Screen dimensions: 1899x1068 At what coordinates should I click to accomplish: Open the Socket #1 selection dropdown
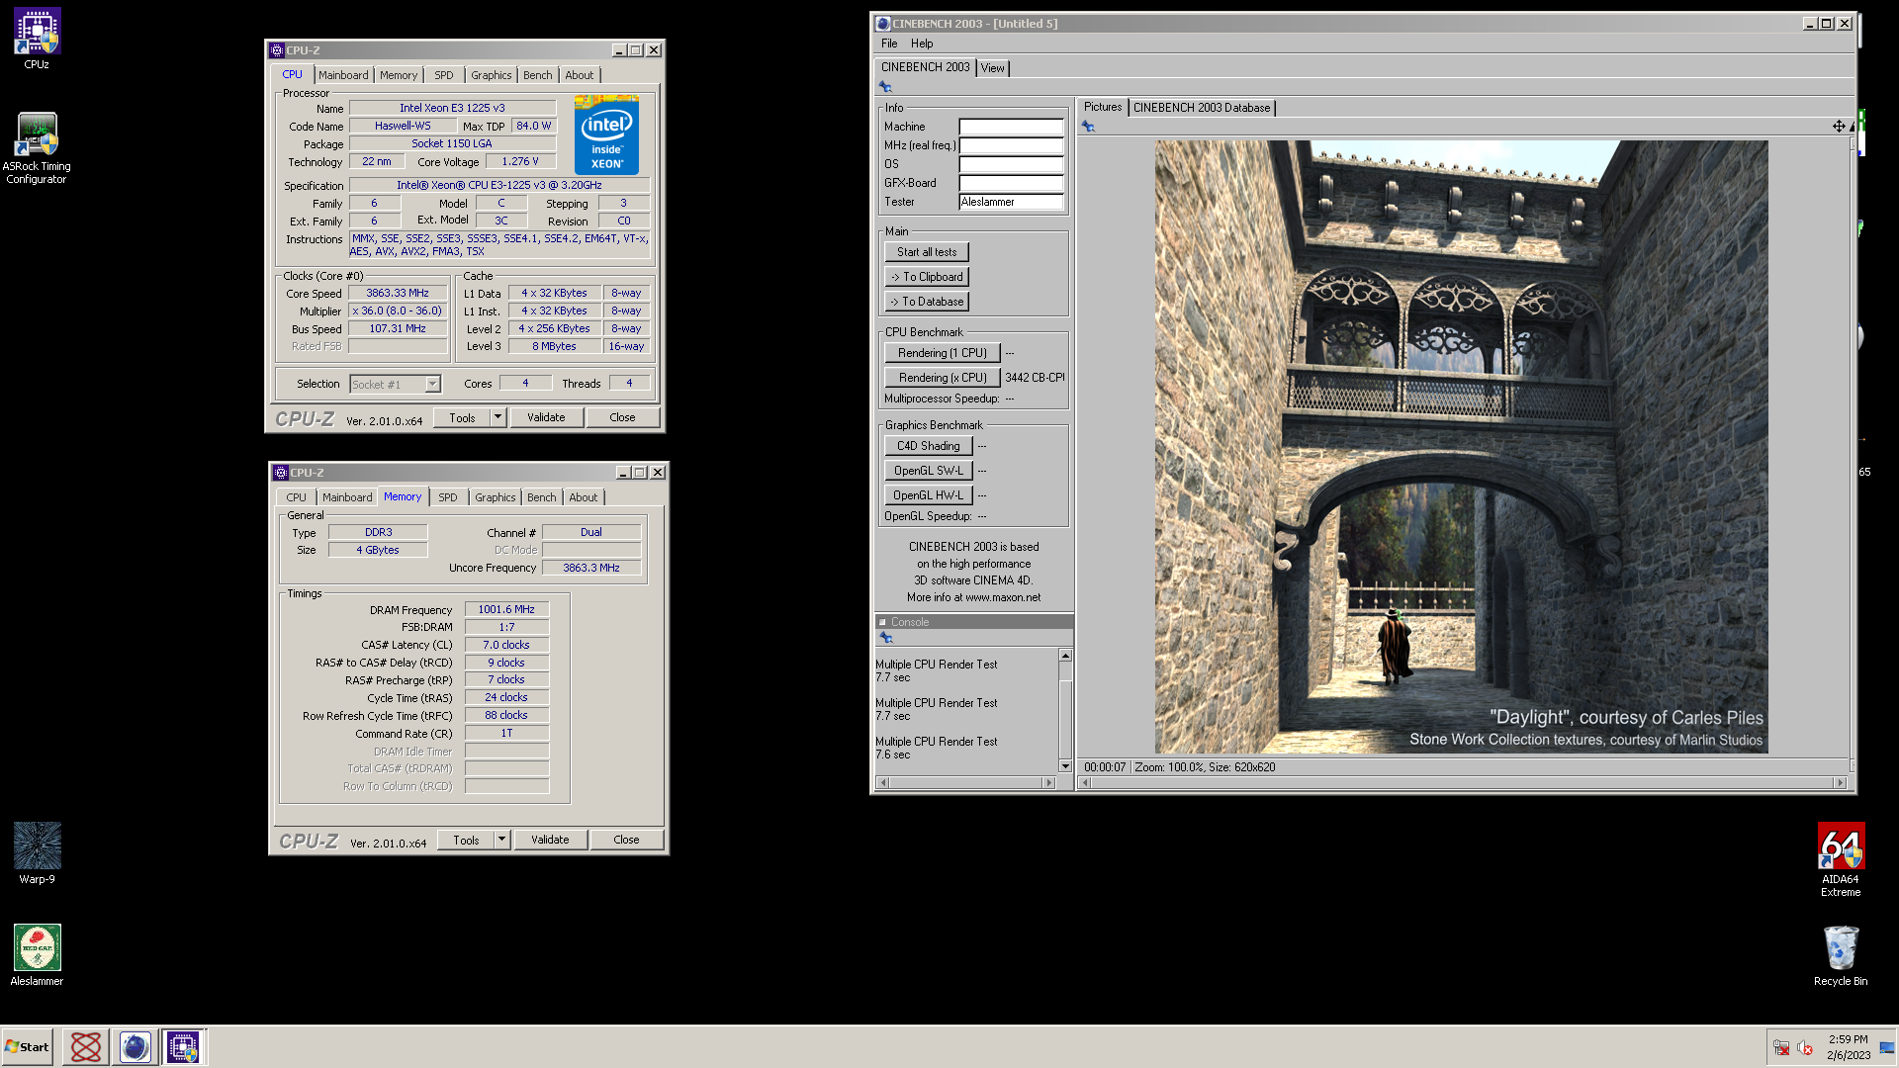pyautogui.click(x=432, y=384)
